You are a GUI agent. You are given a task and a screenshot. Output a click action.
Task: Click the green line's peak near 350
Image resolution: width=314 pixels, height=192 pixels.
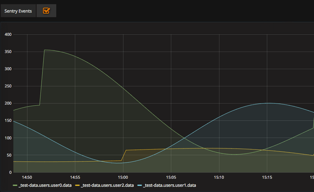coord(45,50)
